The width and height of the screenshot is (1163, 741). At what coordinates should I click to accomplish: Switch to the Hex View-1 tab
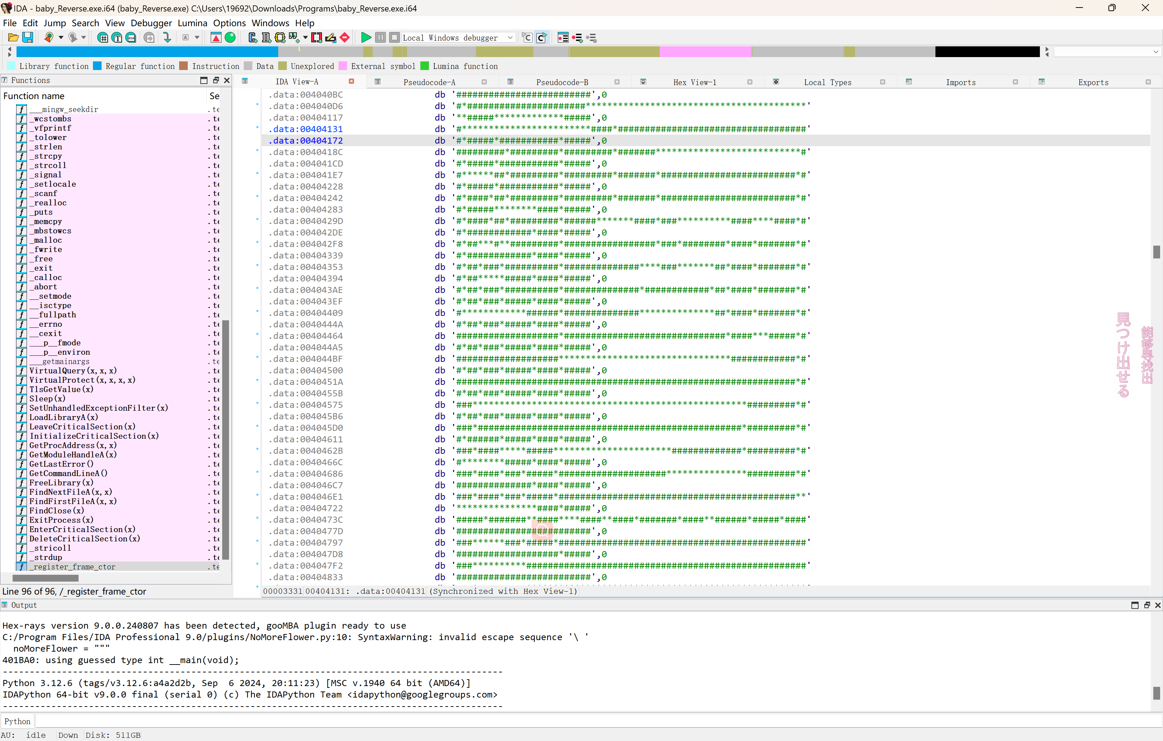pyautogui.click(x=695, y=82)
